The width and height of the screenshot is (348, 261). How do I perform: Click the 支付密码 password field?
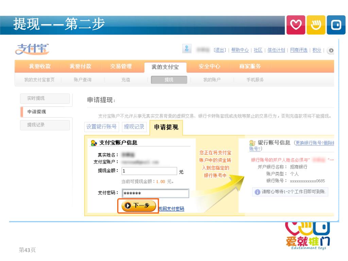(155, 193)
